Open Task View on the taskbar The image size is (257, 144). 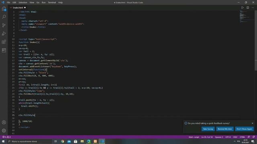[x=55, y=141]
